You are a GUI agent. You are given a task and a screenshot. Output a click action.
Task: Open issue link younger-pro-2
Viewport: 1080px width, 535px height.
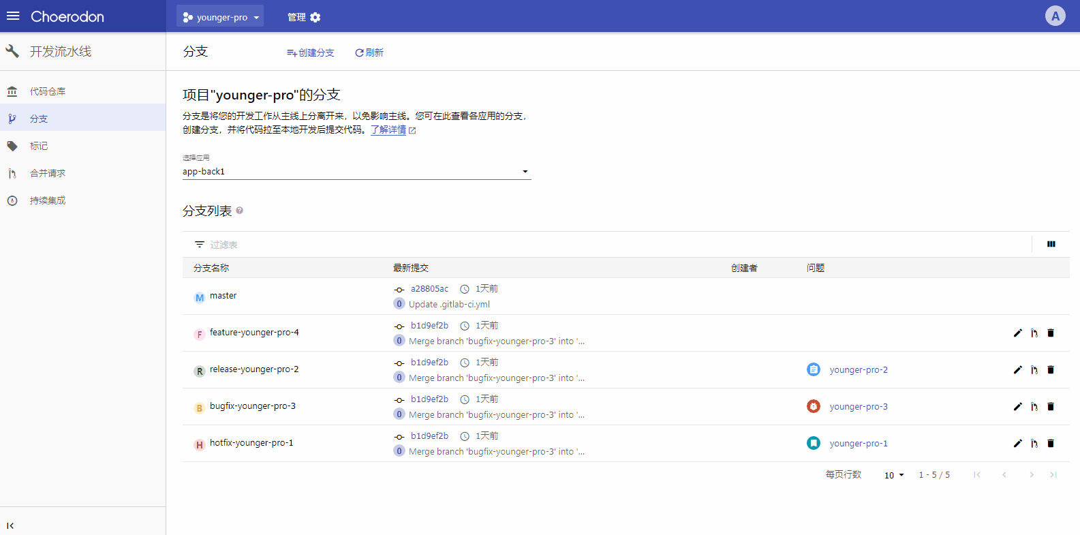[x=859, y=370]
